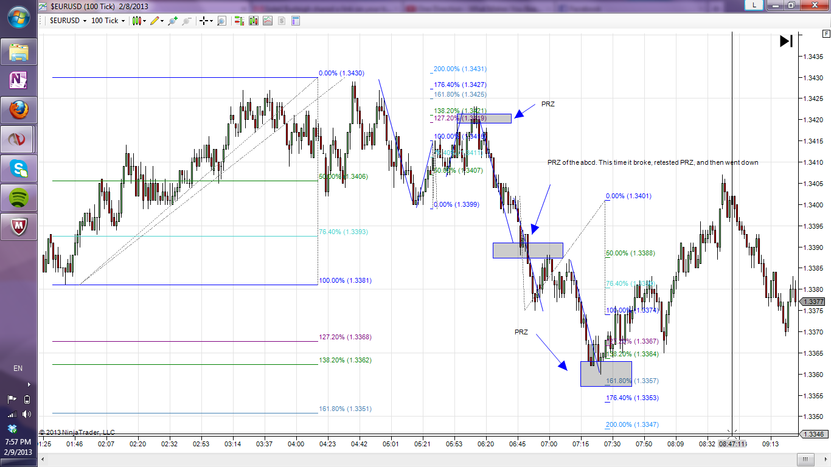The height and width of the screenshot is (467, 831).
Task: Open the zoom frame magnifier tool
Action: (x=221, y=21)
